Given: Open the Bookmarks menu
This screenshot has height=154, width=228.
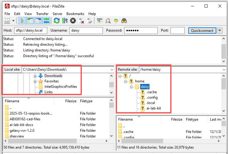Looking at the screenshot, I should click(75, 14).
